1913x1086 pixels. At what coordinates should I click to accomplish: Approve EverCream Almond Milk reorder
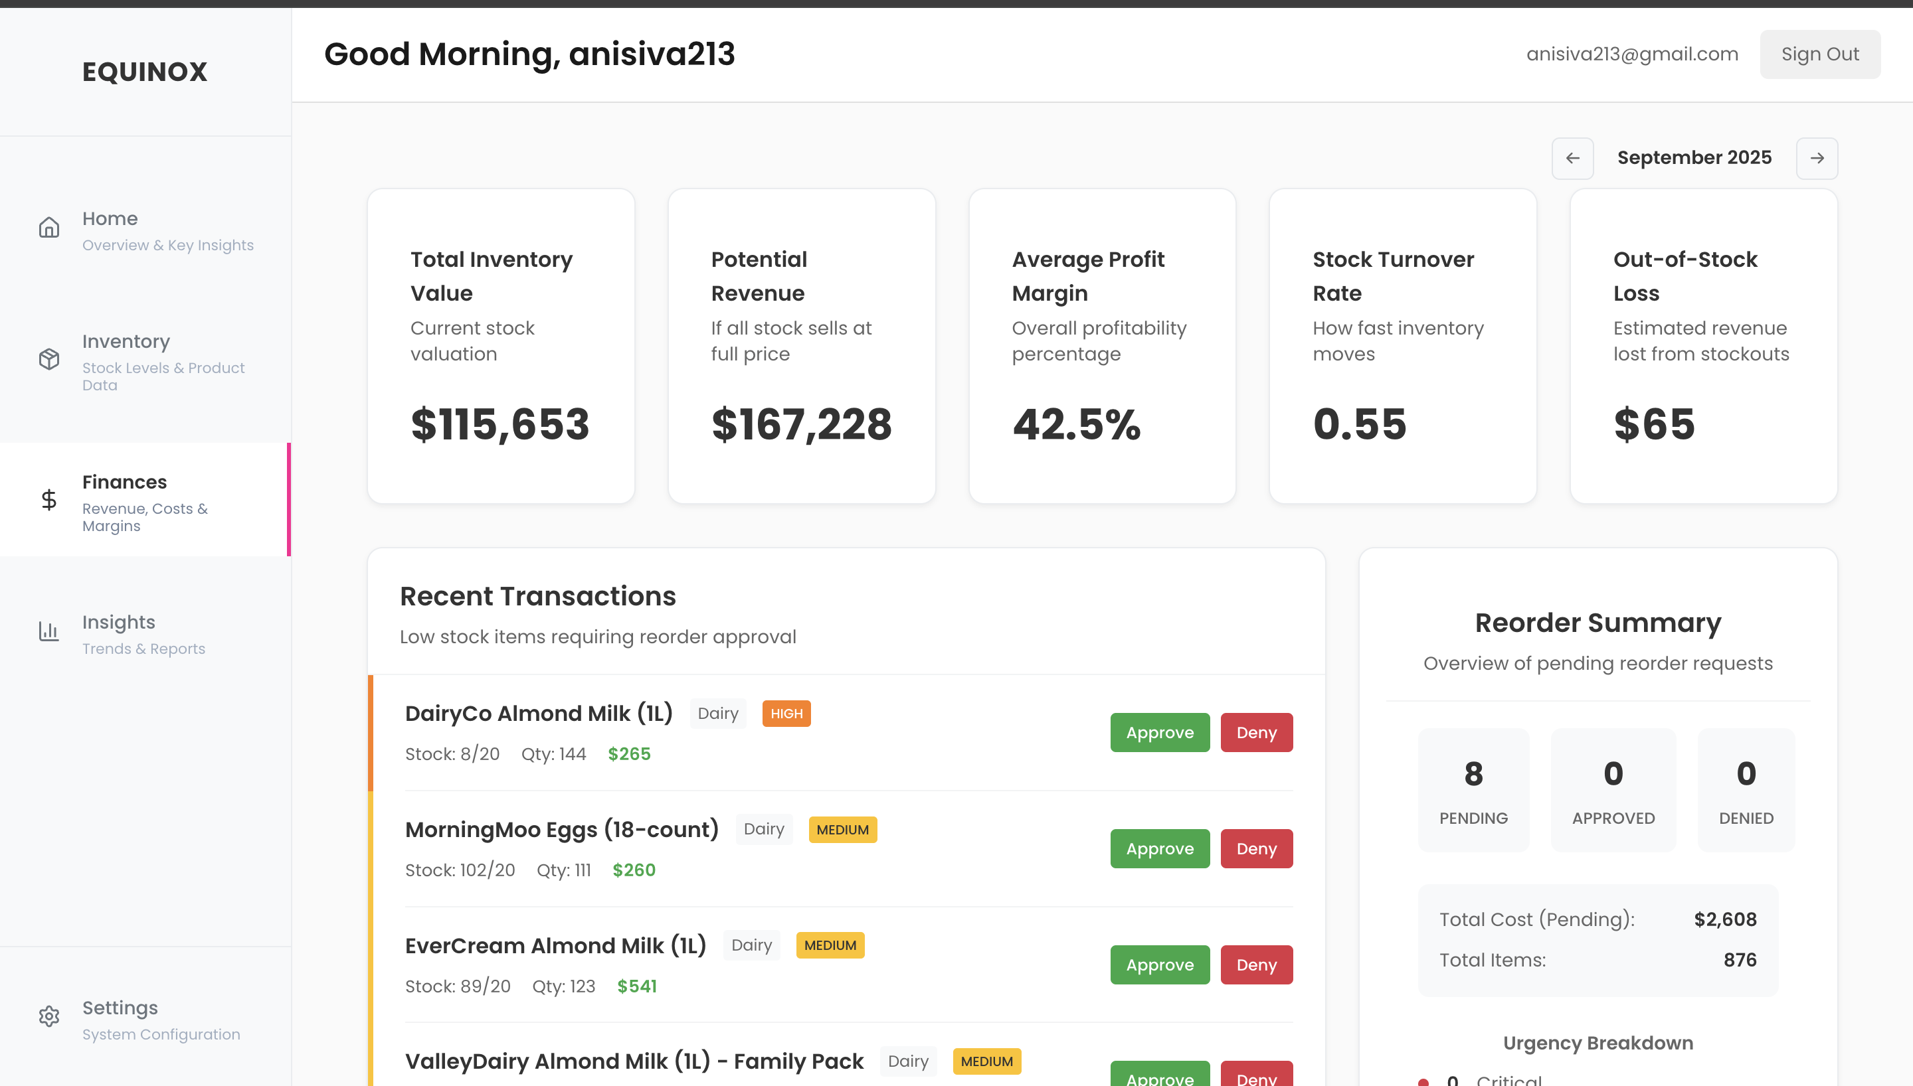coord(1160,965)
